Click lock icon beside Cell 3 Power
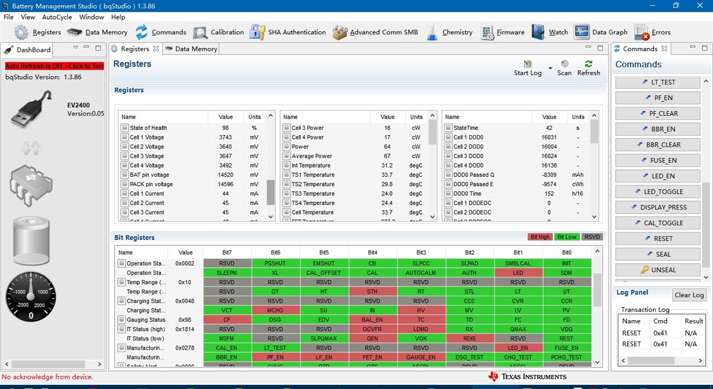The height and width of the screenshot is (389, 713). [x=286, y=128]
